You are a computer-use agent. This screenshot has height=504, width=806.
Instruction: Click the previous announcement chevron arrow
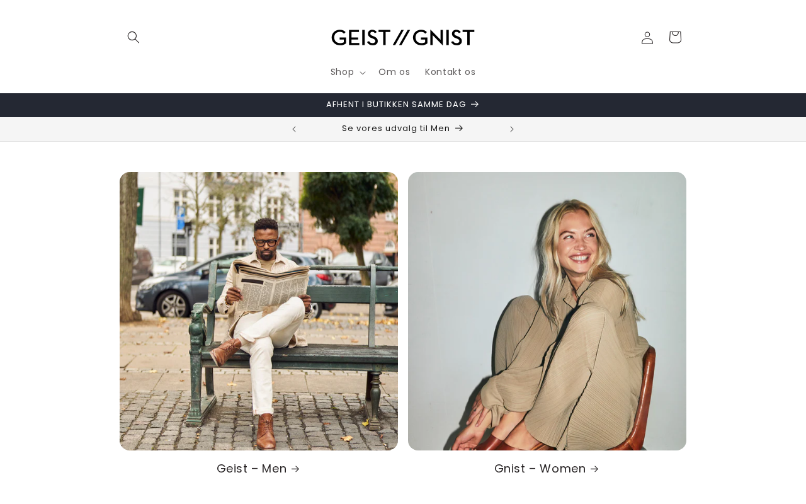point(294,129)
